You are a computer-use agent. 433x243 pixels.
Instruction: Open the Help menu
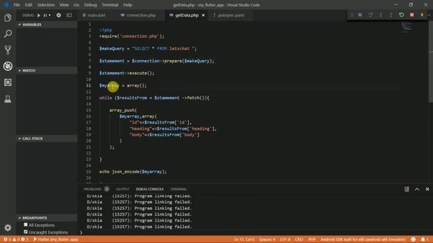127,5
